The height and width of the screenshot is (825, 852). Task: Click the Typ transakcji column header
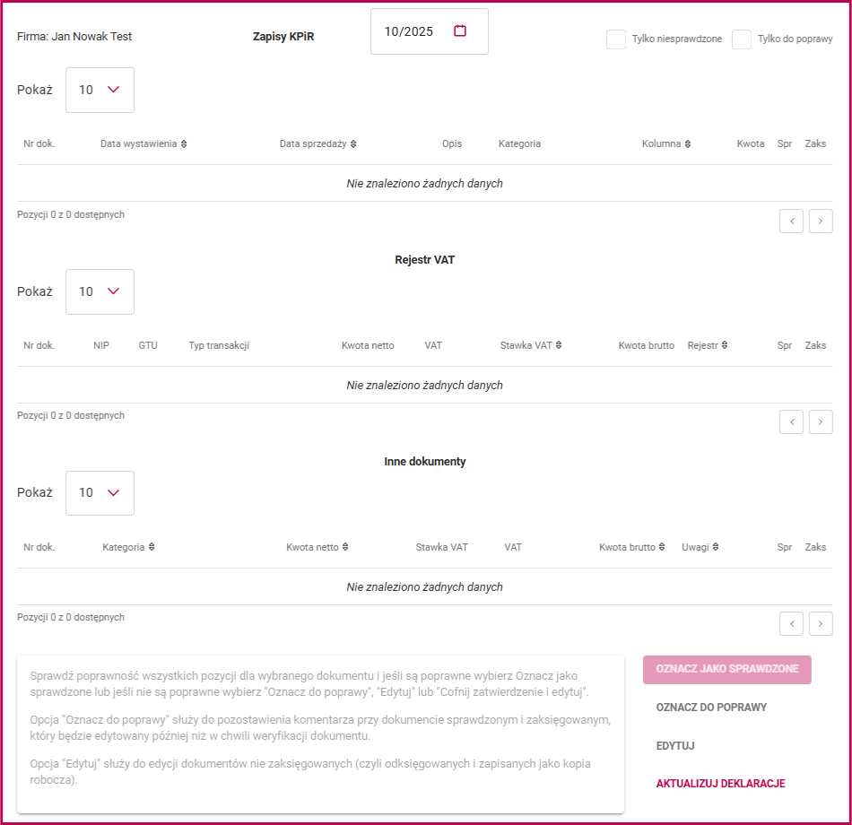point(219,345)
